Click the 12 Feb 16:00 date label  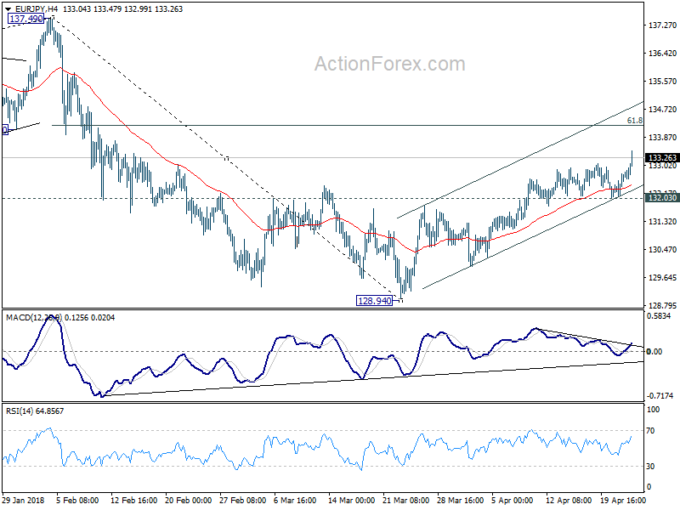(x=134, y=501)
